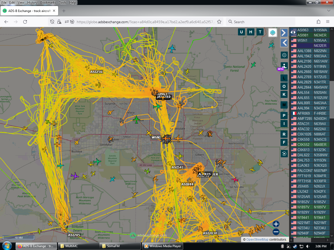Switch to SomaFM in the taskbar
The height and width of the screenshot is (250, 334).
click(120, 246)
